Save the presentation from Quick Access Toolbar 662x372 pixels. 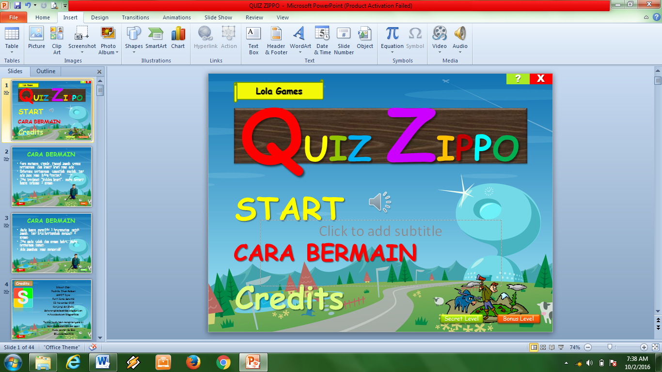(x=17, y=5)
